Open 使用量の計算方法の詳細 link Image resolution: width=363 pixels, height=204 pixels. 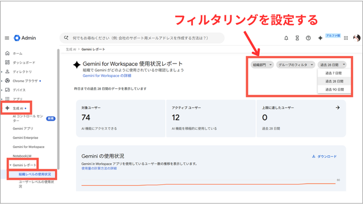tap(99, 168)
